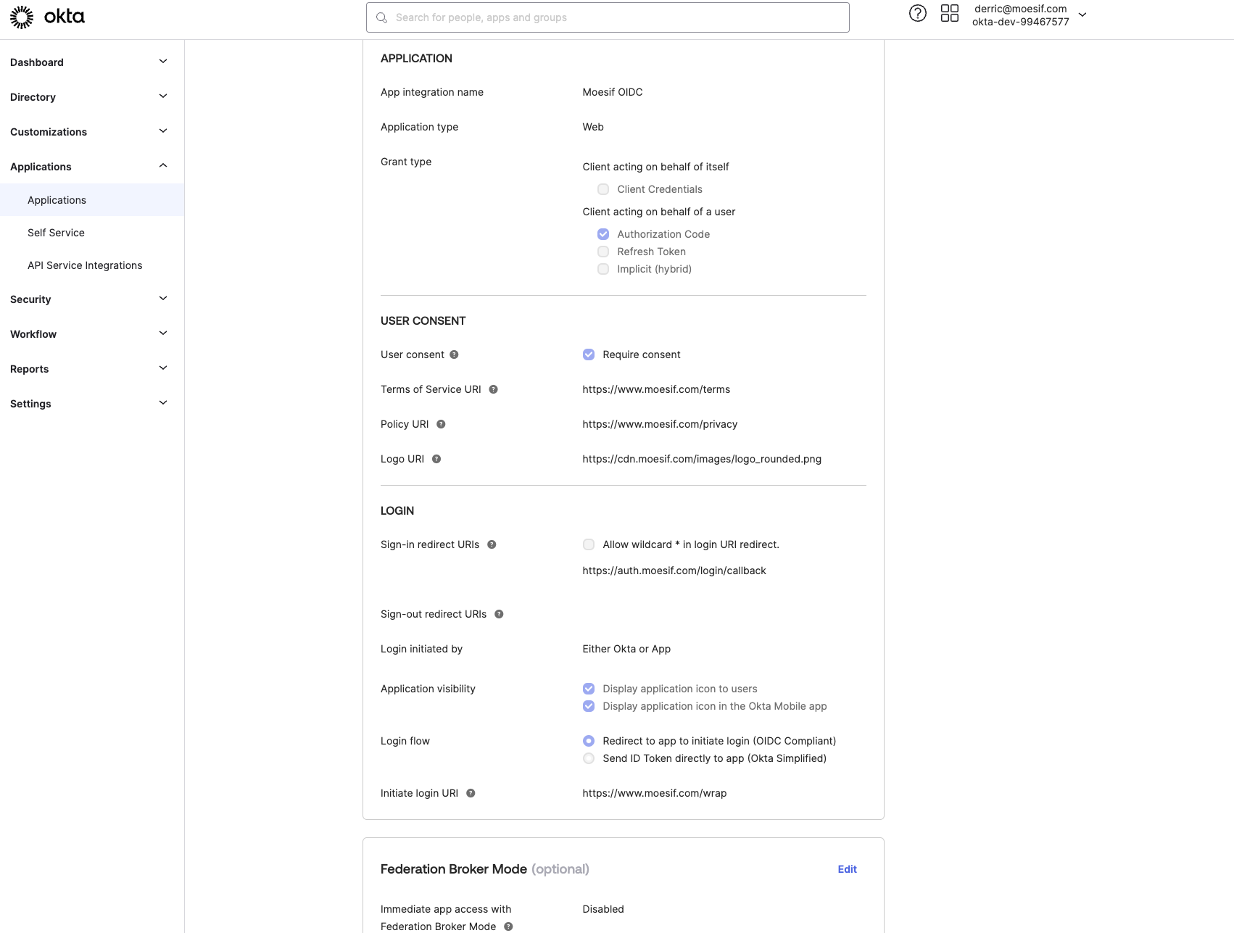The image size is (1234, 933).
Task: Click the help tooltip beside User consent
Action: click(x=454, y=354)
